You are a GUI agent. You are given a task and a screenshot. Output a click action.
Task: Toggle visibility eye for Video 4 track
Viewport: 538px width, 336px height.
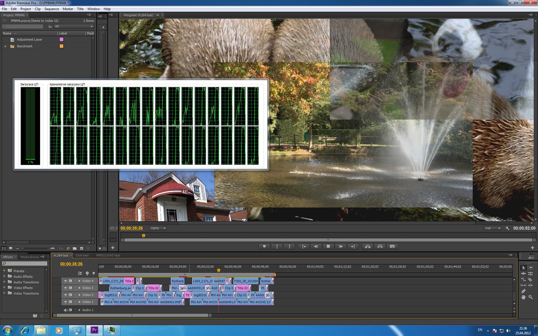(65, 281)
